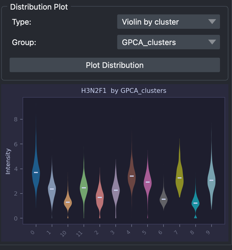This screenshot has height=250, width=232.
Task: Click the x-axis tick label 1
Action: pos(49,233)
